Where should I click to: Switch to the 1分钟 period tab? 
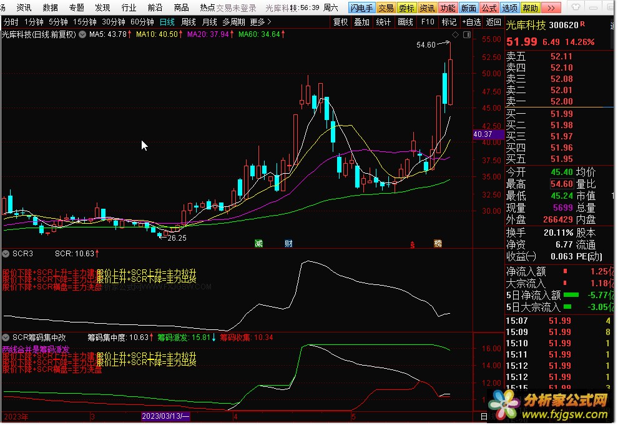click(x=34, y=22)
